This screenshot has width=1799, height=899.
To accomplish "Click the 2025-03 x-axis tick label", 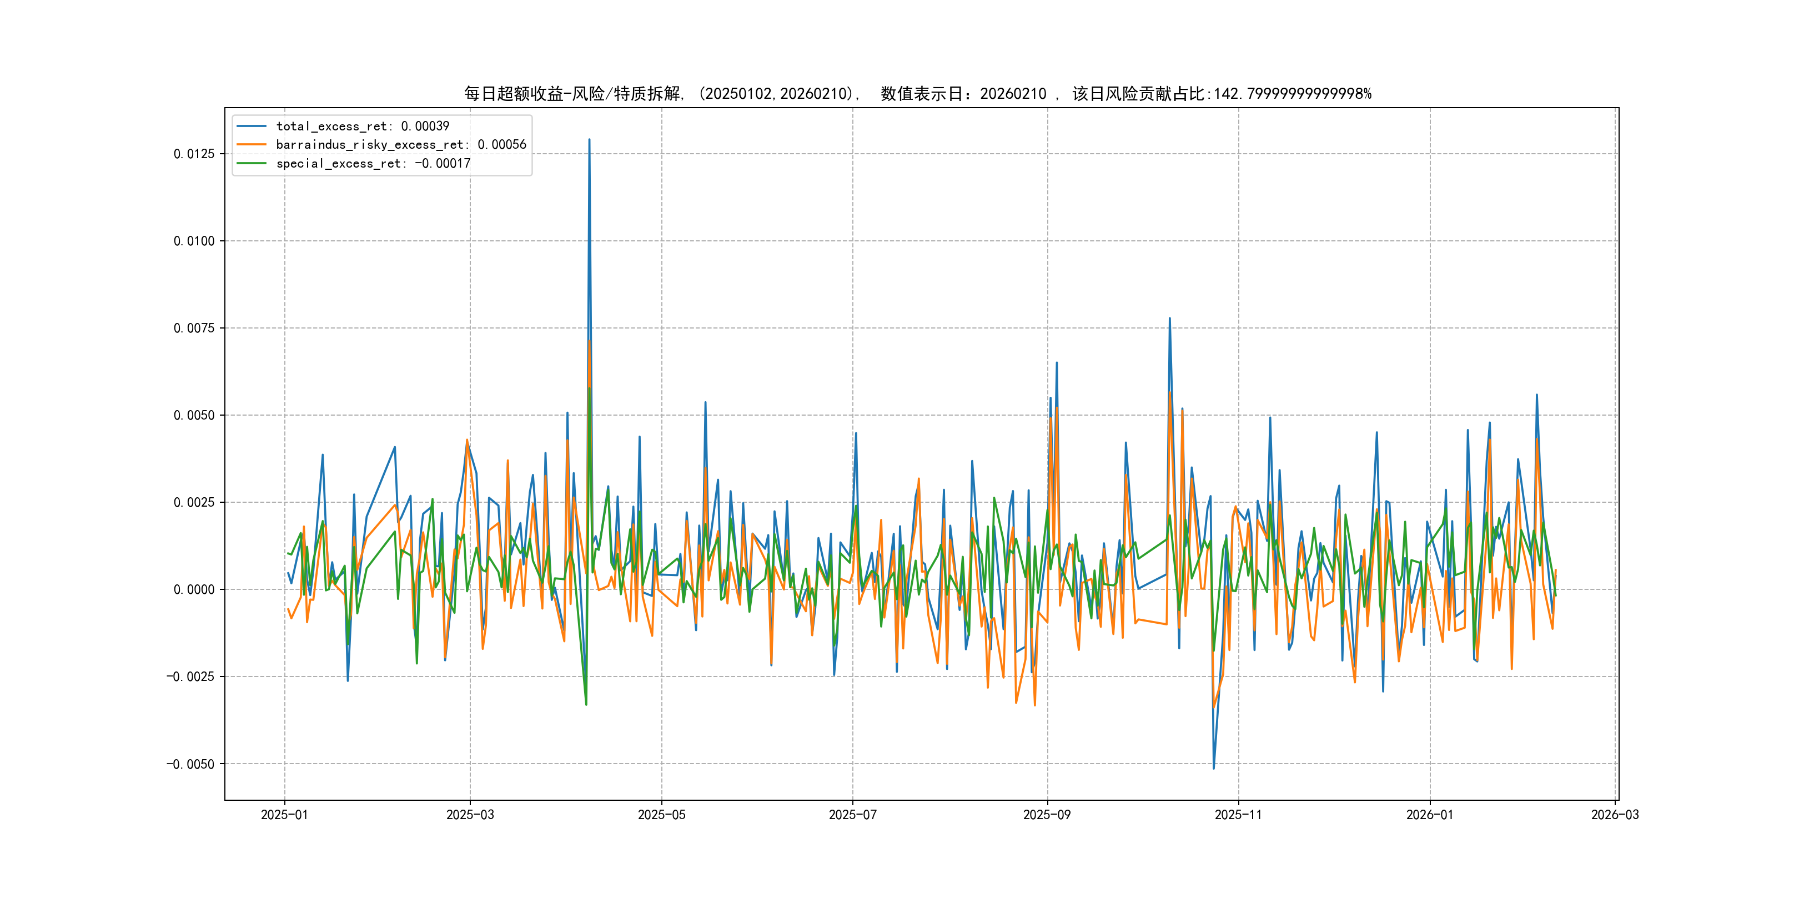I will (470, 815).
